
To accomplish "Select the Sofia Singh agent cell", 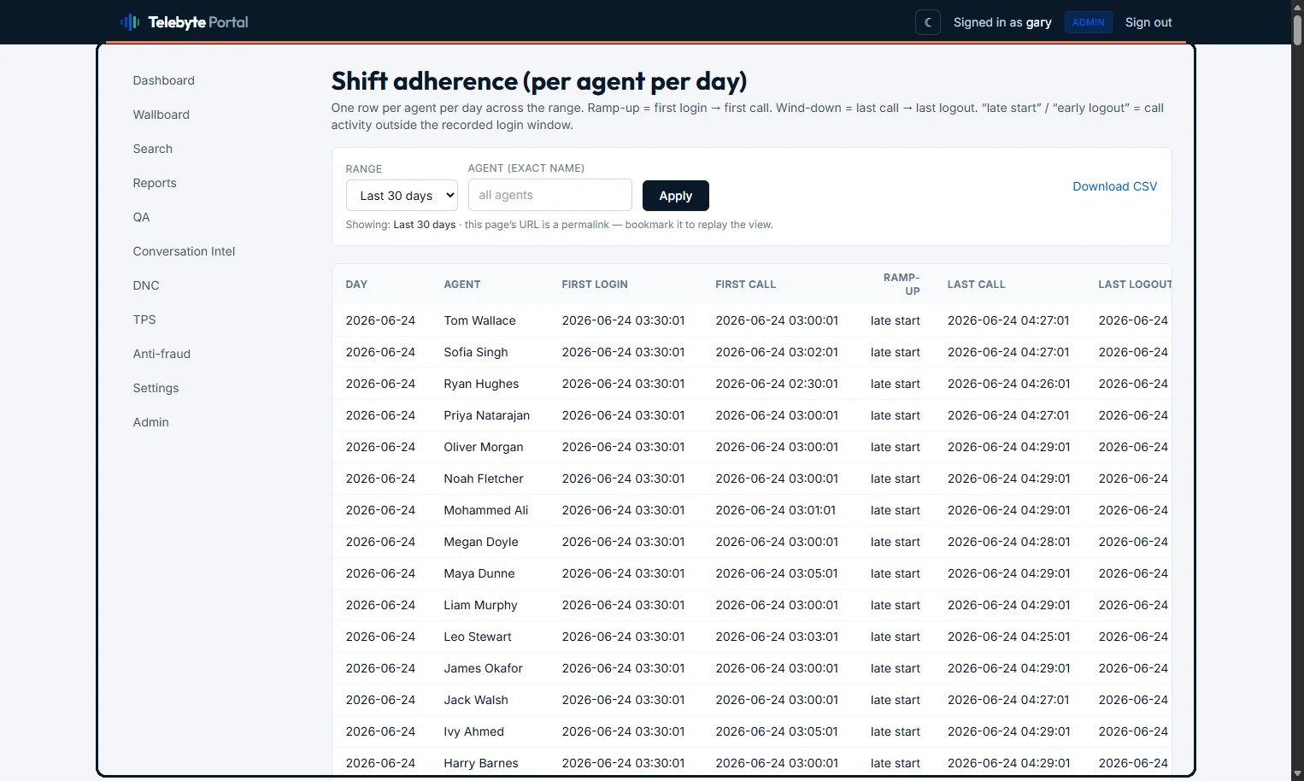I will click(476, 352).
